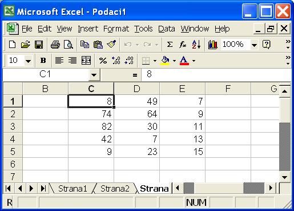Click the Excel workbook icon in menu bar

click(x=12, y=29)
